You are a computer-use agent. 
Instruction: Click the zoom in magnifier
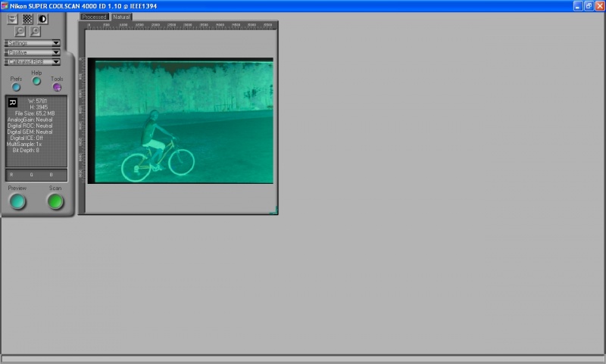(x=35, y=31)
